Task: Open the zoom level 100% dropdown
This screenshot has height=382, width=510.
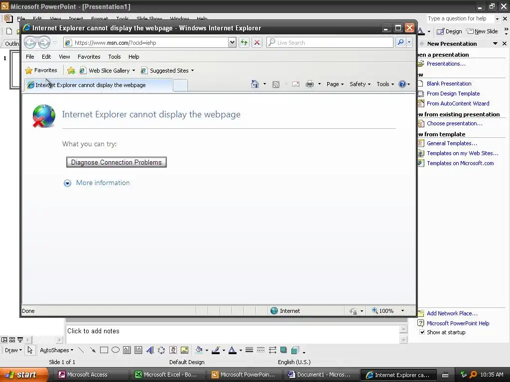Action: click(x=402, y=311)
